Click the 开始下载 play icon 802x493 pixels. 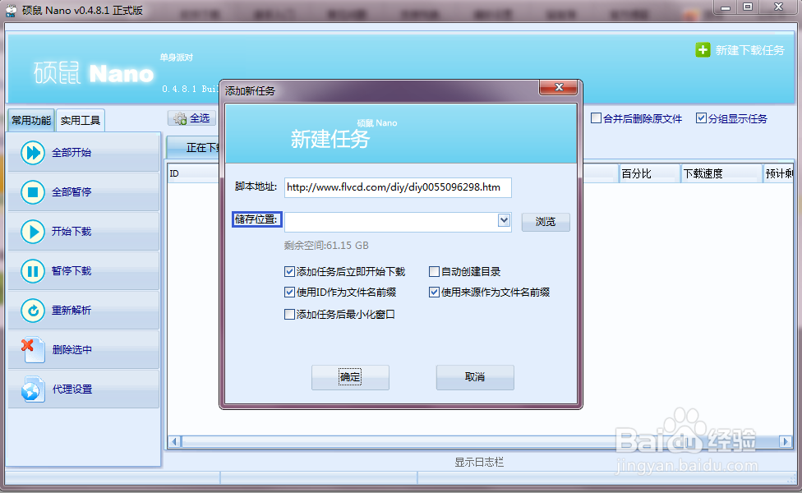point(33,231)
